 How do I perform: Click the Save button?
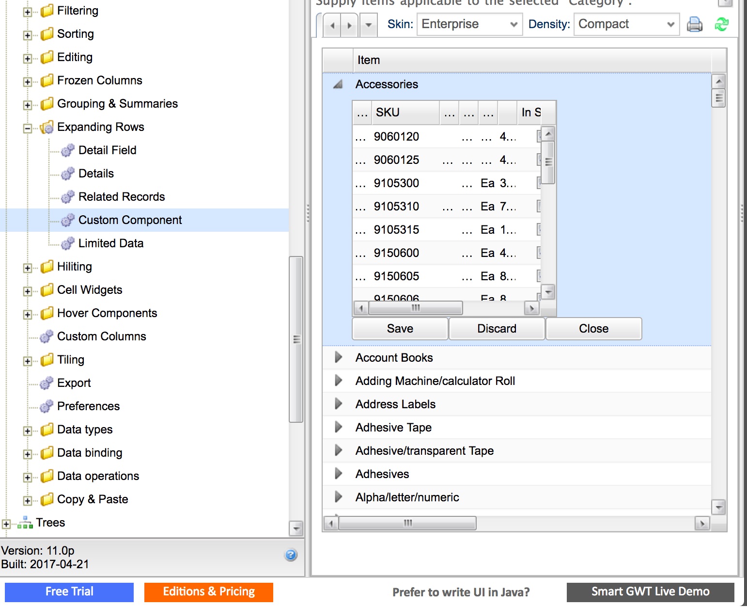(400, 329)
